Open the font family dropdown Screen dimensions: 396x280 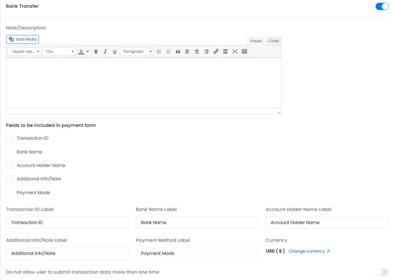pyautogui.click(x=24, y=51)
